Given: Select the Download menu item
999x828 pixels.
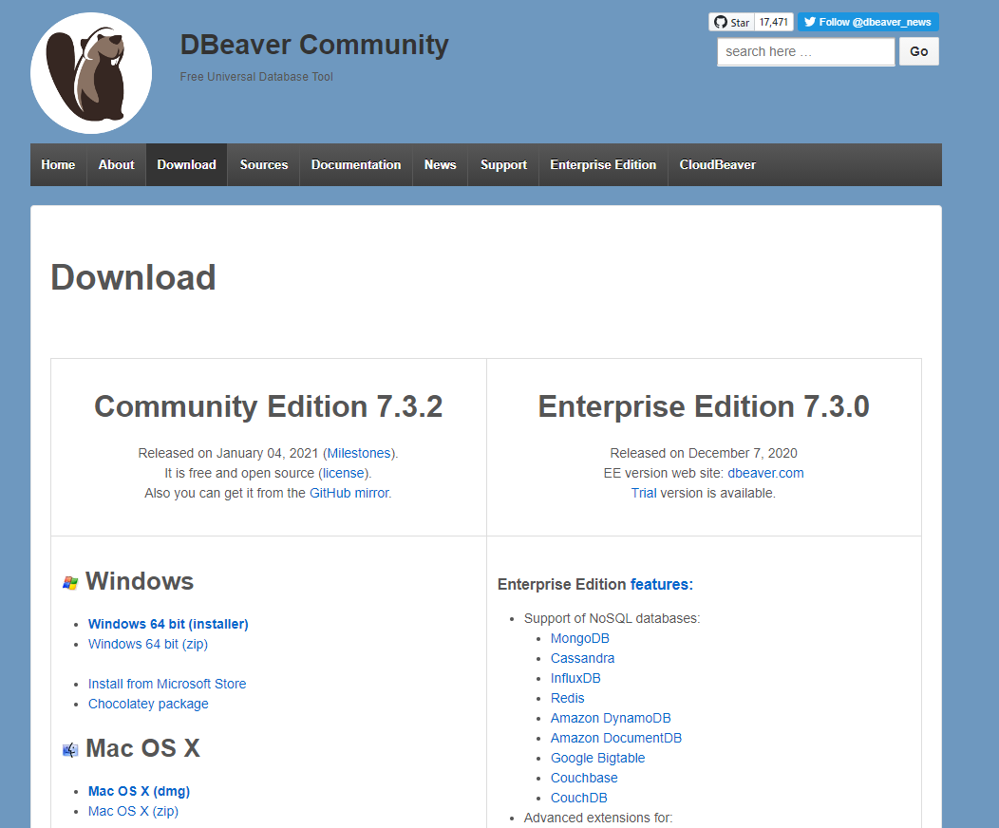Looking at the screenshot, I should click(187, 165).
